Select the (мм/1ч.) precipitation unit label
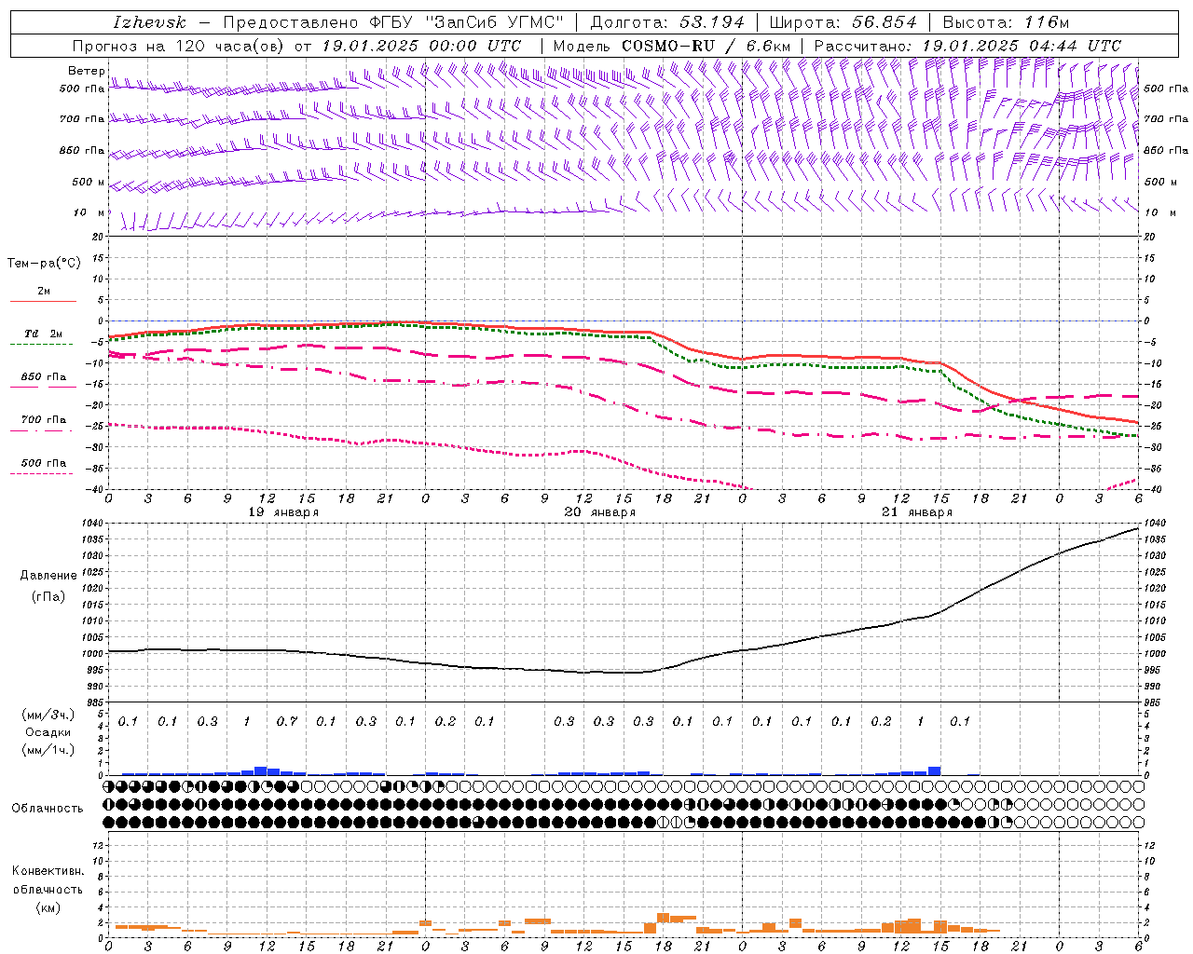The width and height of the screenshot is (1193, 954). (48, 750)
